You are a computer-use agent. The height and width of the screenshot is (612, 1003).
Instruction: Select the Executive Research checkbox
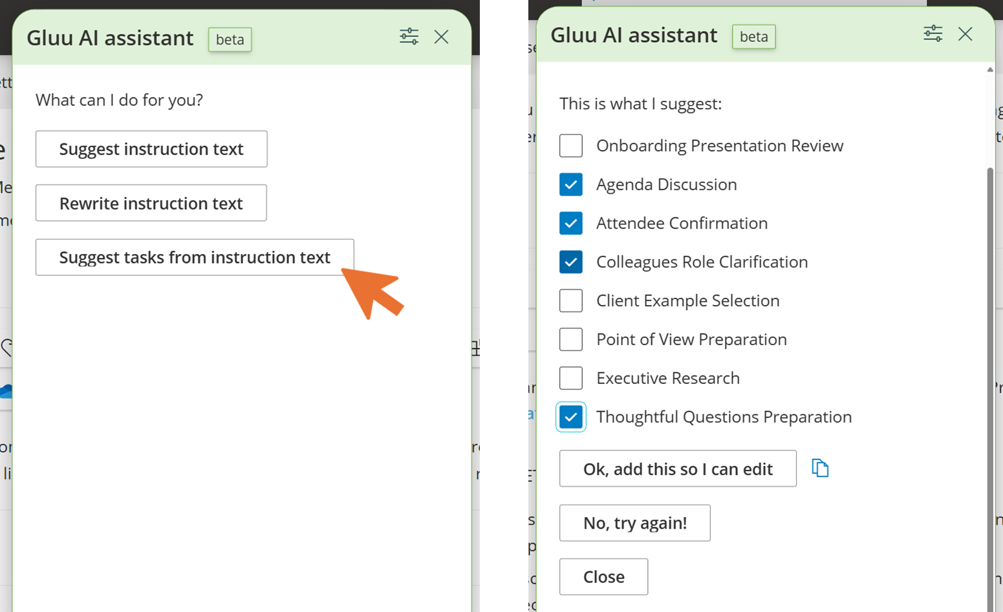(571, 379)
